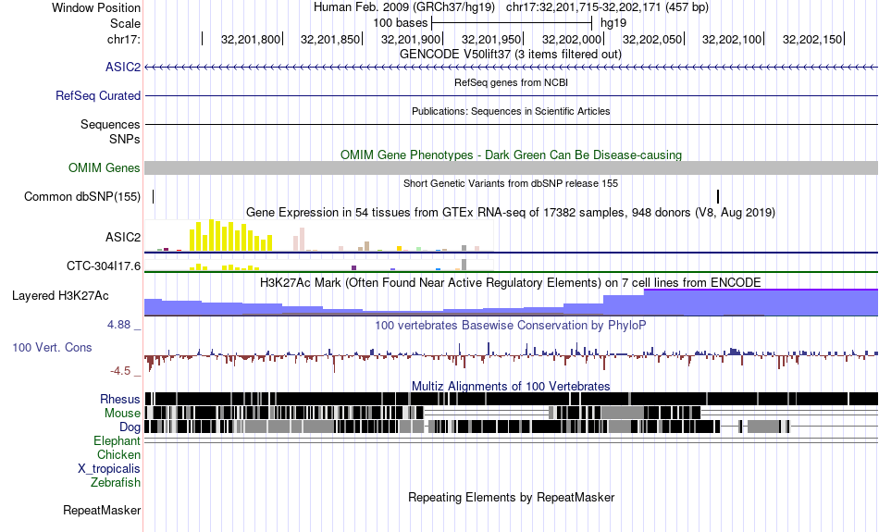Click the Dog alignment label
The width and height of the screenshot is (879, 532).
tap(130, 427)
